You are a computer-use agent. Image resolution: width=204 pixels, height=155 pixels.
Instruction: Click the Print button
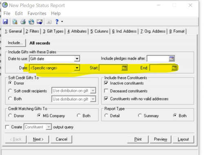tap(138, 139)
